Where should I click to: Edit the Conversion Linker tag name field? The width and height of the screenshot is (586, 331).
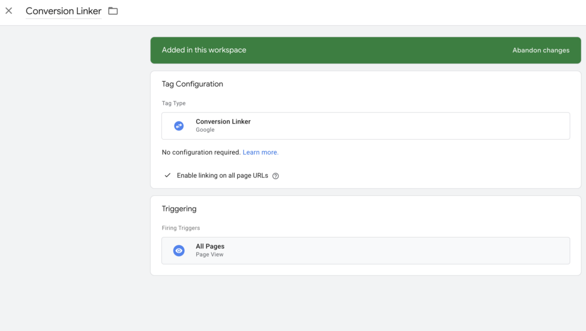(x=63, y=11)
